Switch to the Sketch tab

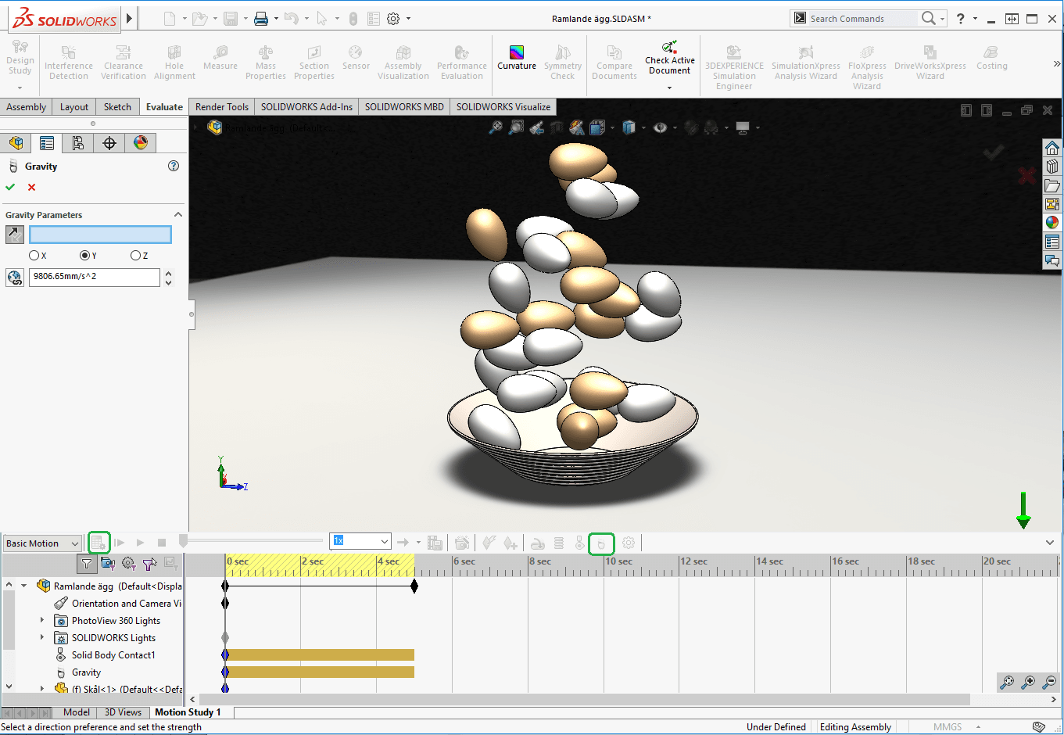(117, 107)
